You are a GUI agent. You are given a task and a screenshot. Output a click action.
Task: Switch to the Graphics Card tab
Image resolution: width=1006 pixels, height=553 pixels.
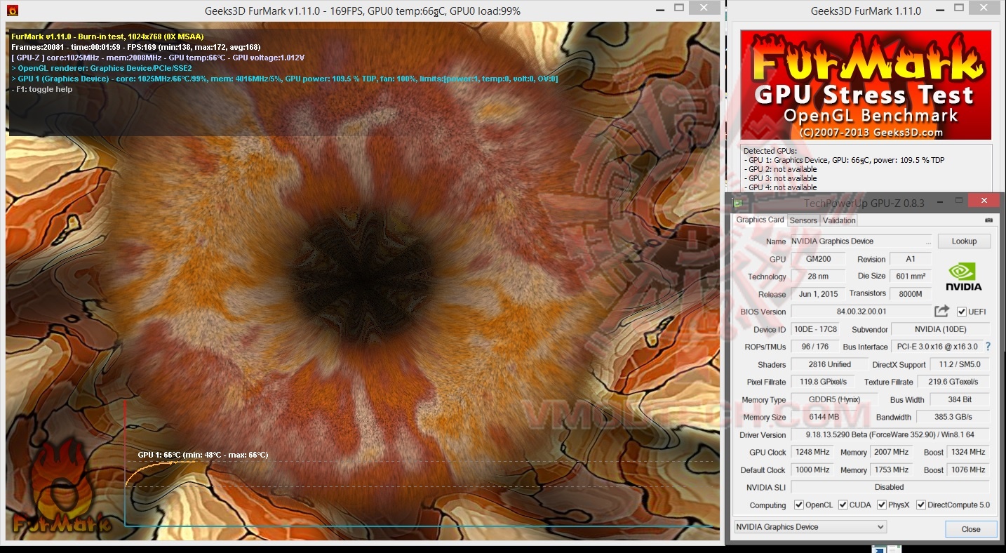pos(760,220)
